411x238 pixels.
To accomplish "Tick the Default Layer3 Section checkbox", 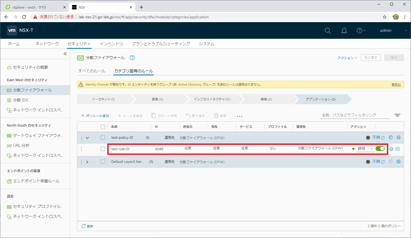I will pyautogui.click(x=103, y=162).
